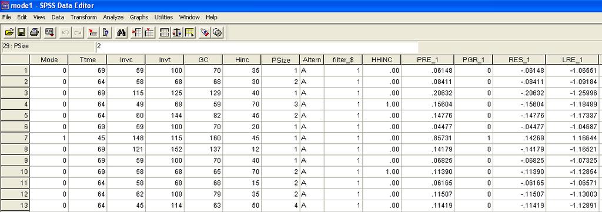Select the RES_1 column header
Viewport: 602px width, 212px height.
pyautogui.click(x=519, y=59)
